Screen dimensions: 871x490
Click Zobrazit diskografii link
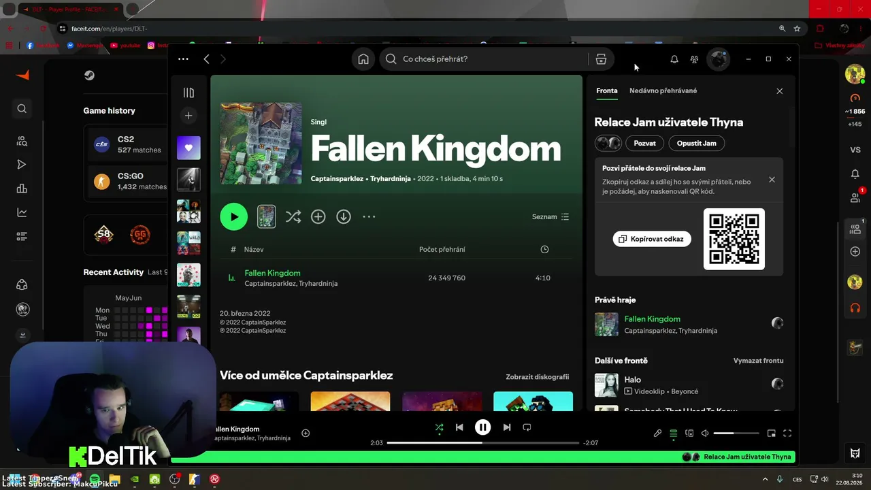tap(538, 377)
